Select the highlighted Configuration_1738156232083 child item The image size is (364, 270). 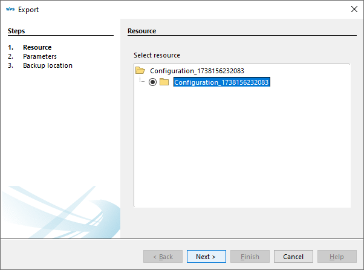pyautogui.click(x=221, y=82)
